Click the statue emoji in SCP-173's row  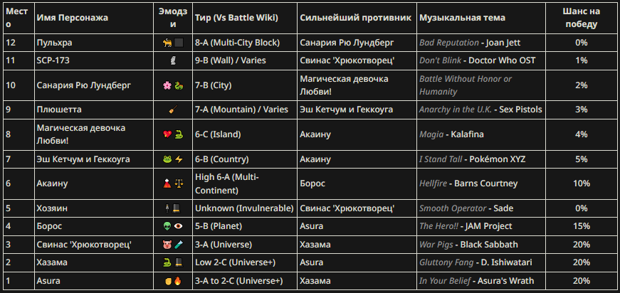click(x=173, y=60)
